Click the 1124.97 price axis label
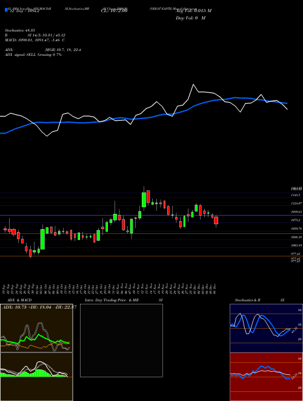This screenshot has width=303, height=401. pyautogui.click(x=297, y=204)
